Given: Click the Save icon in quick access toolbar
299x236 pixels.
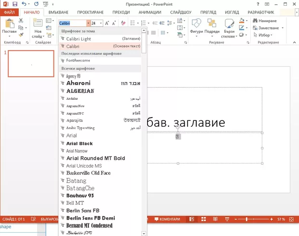Looking at the screenshot, I should pyautogui.click(x=14, y=4).
